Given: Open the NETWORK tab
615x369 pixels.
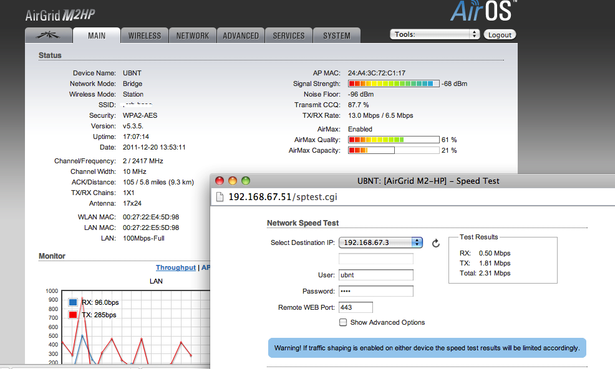Looking at the screenshot, I should [193, 36].
